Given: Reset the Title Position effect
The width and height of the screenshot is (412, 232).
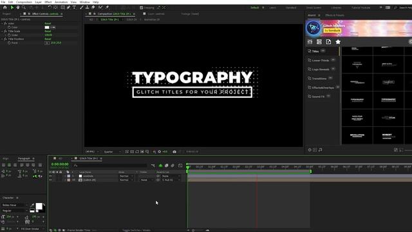Looking at the screenshot, I should 48,39.
